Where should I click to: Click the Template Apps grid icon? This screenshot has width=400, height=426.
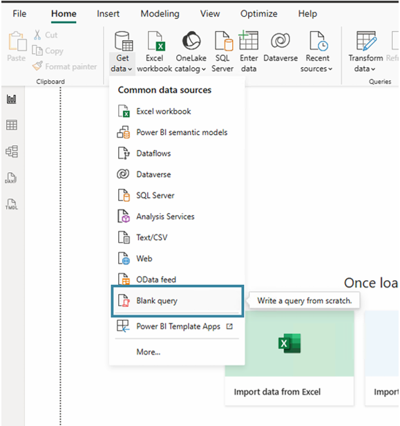click(123, 326)
